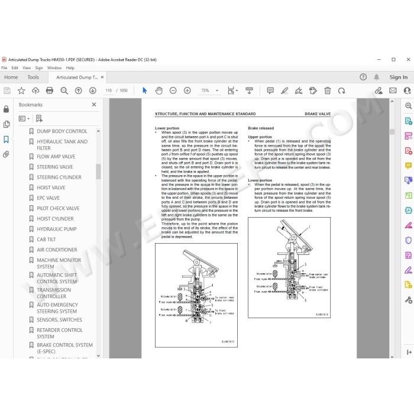The image size is (414, 414).
Task: Toggle the Bookmarks panel icon in left rail
Action: 6,140
